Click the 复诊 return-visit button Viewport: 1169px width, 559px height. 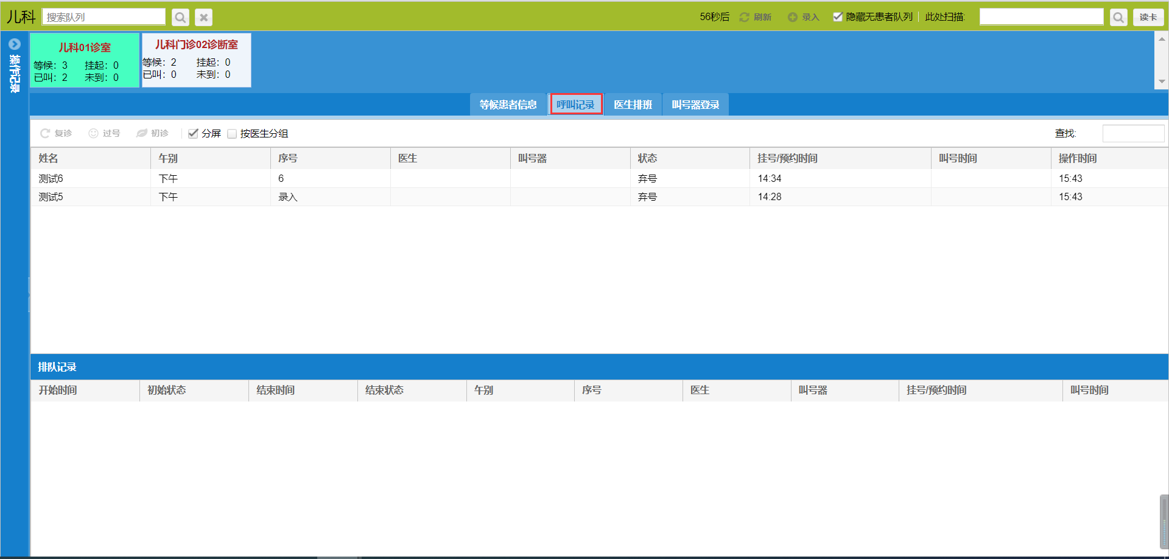point(56,133)
